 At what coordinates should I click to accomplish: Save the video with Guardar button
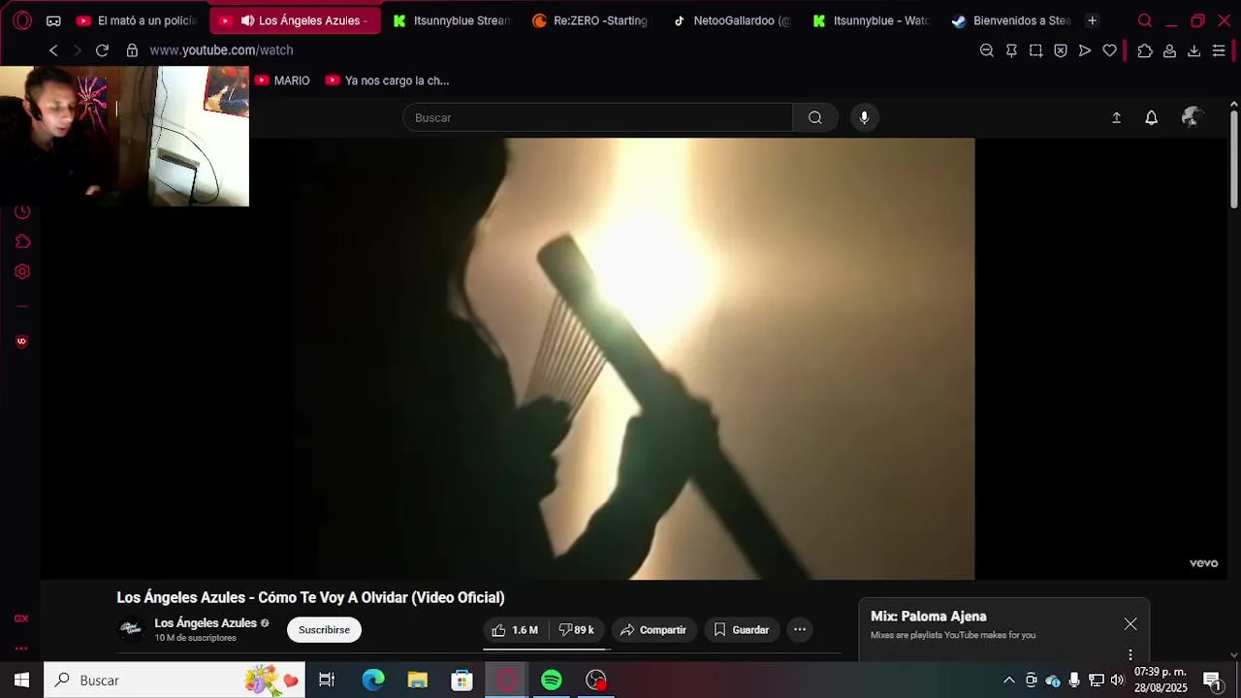coord(742,630)
